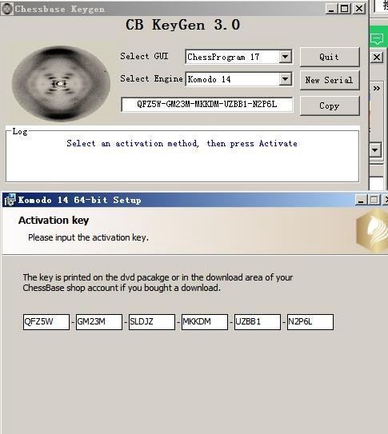Open the Select GUI dropdown arrow
388x434 pixels.
pyautogui.click(x=286, y=57)
